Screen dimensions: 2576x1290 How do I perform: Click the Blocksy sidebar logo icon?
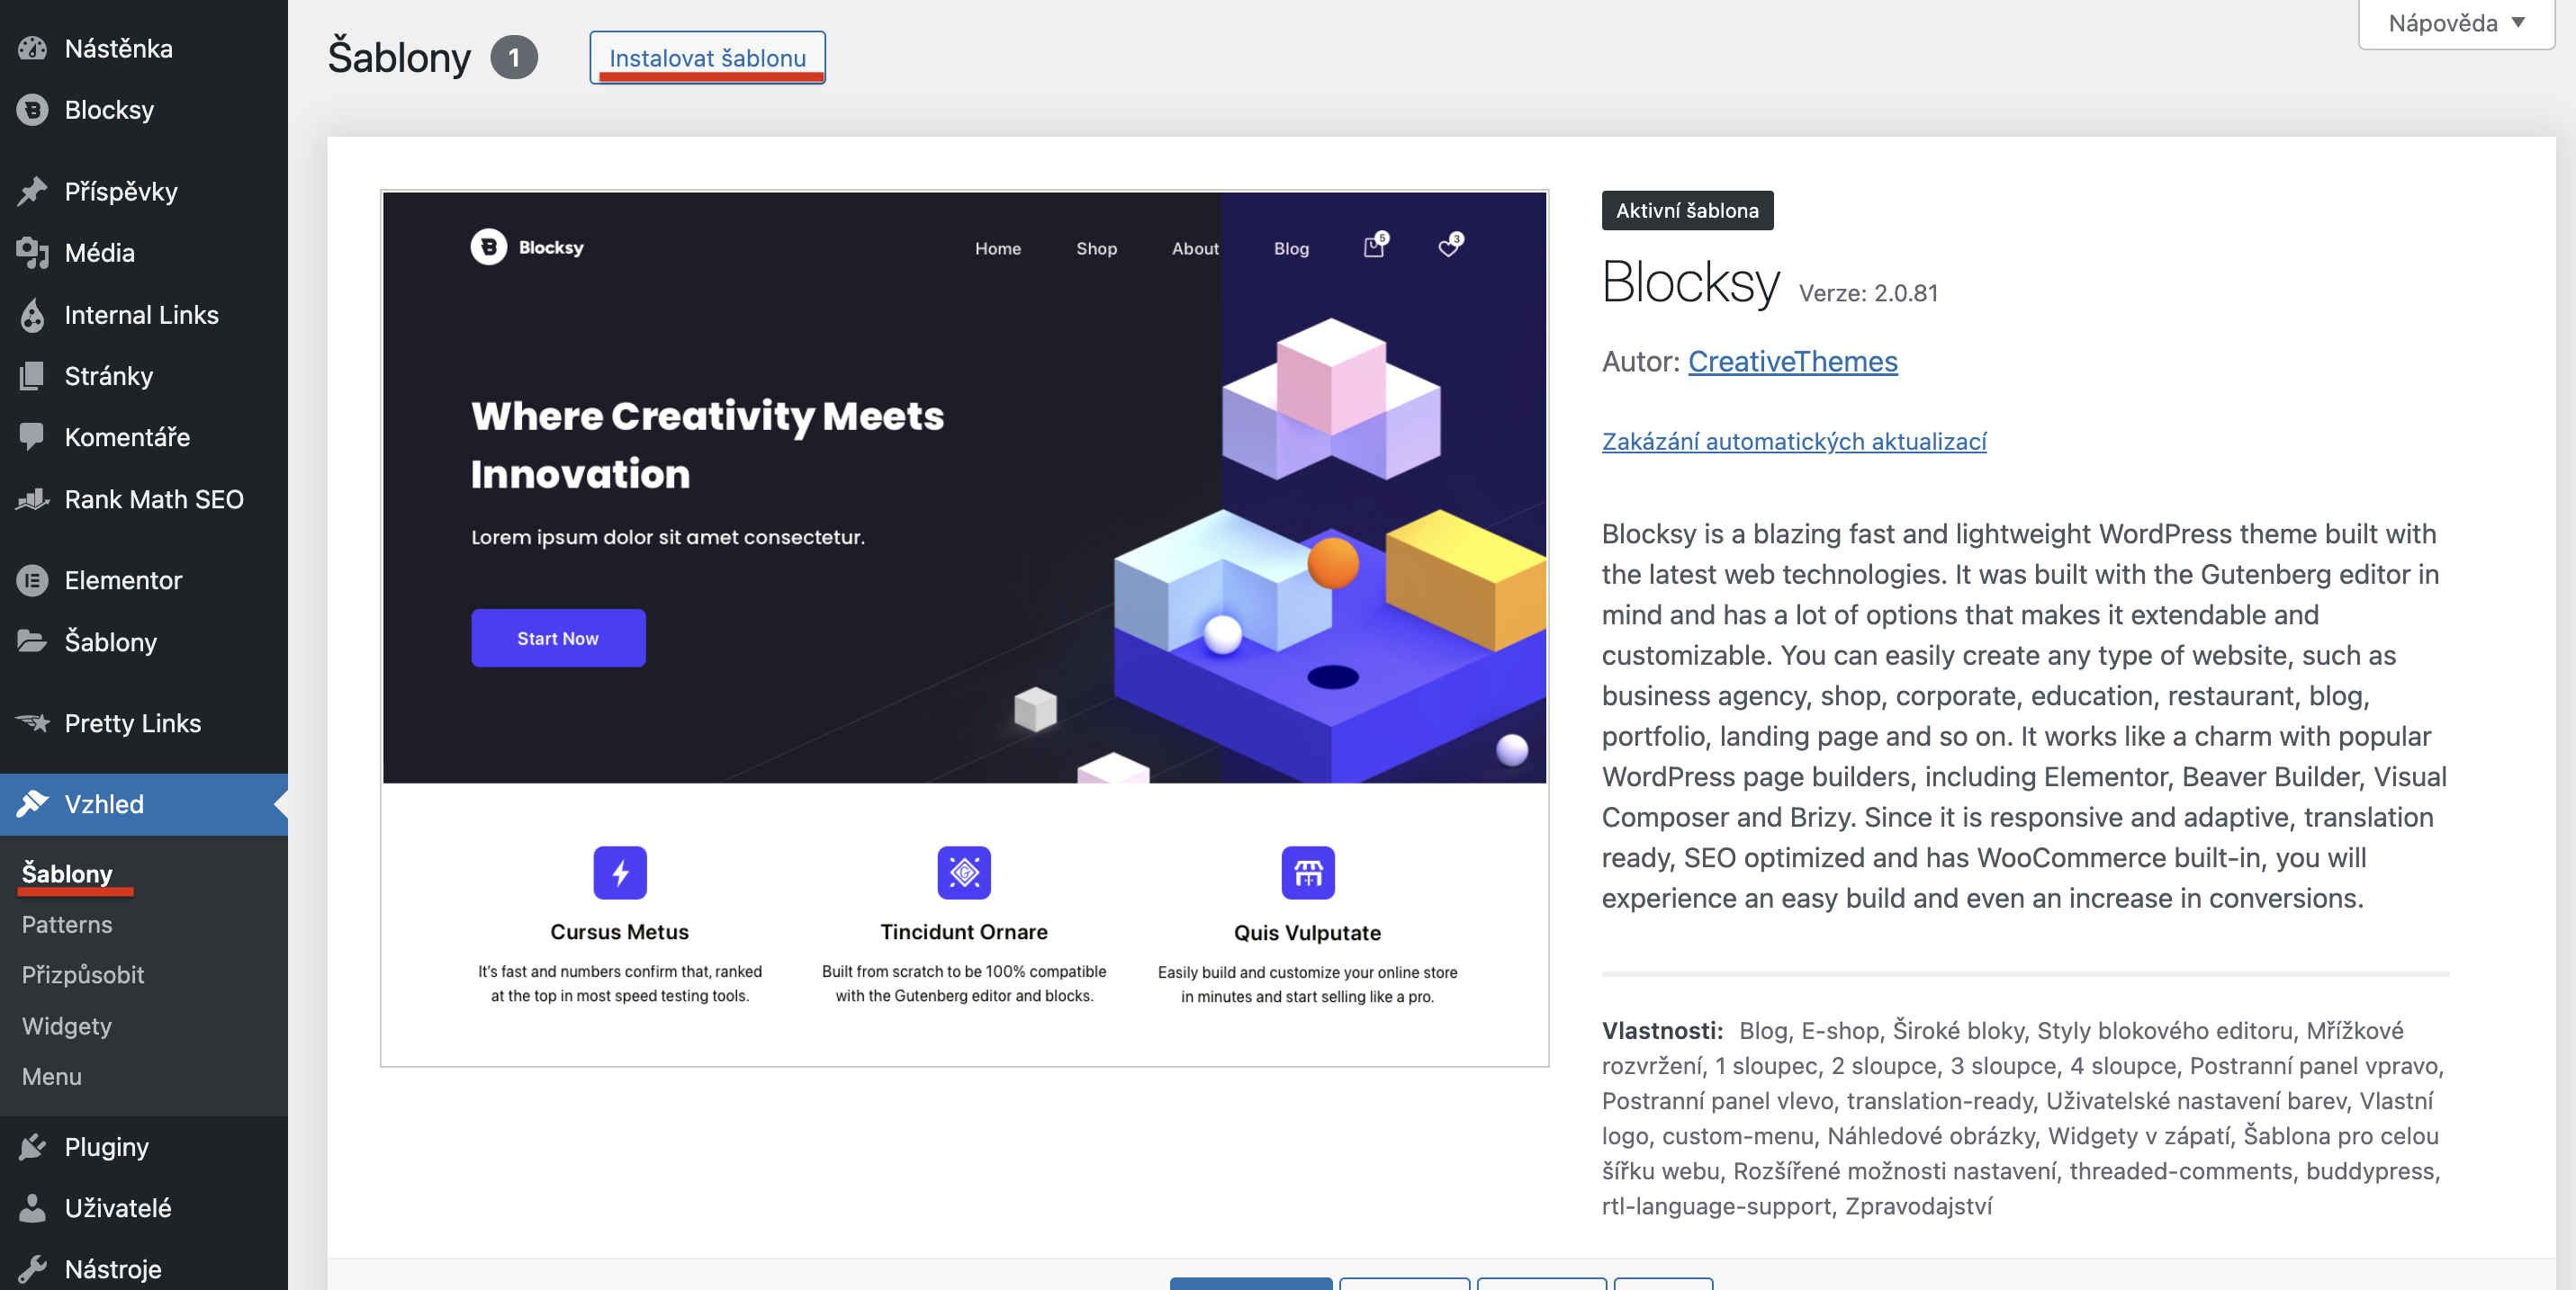click(x=32, y=110)
